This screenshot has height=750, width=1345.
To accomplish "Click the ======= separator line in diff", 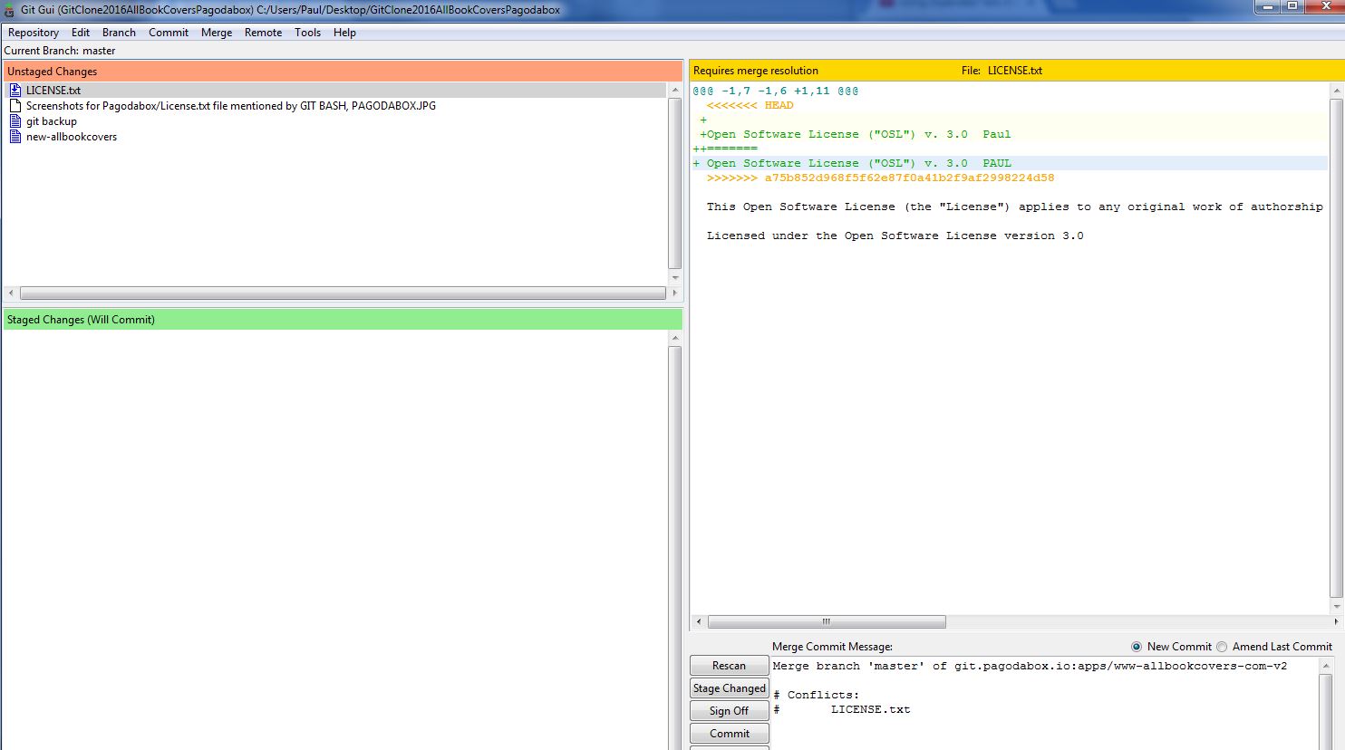I will click(725, 149).
